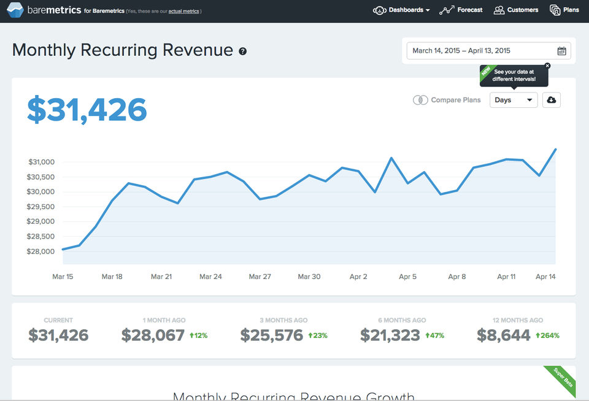
Task: Open the Forecast menu item
Action: click(470, 10)
